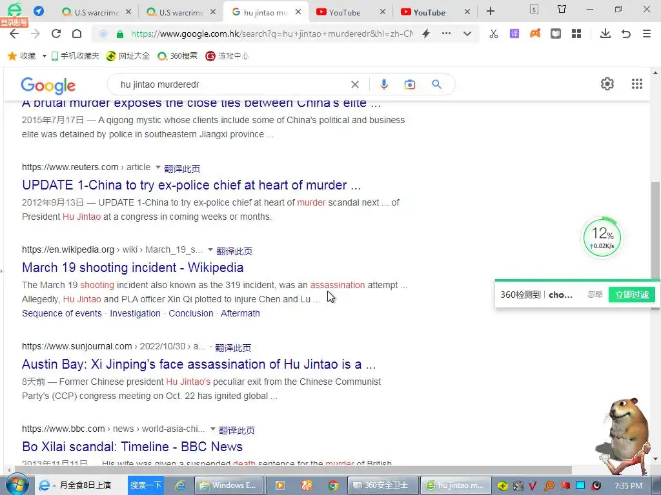The width and height of the screenshot is (661, 495).
Task: Clear the search query with X
Action: [355, 84]
